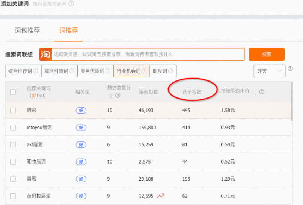Click the orange 搜索 button

point(267,54)
